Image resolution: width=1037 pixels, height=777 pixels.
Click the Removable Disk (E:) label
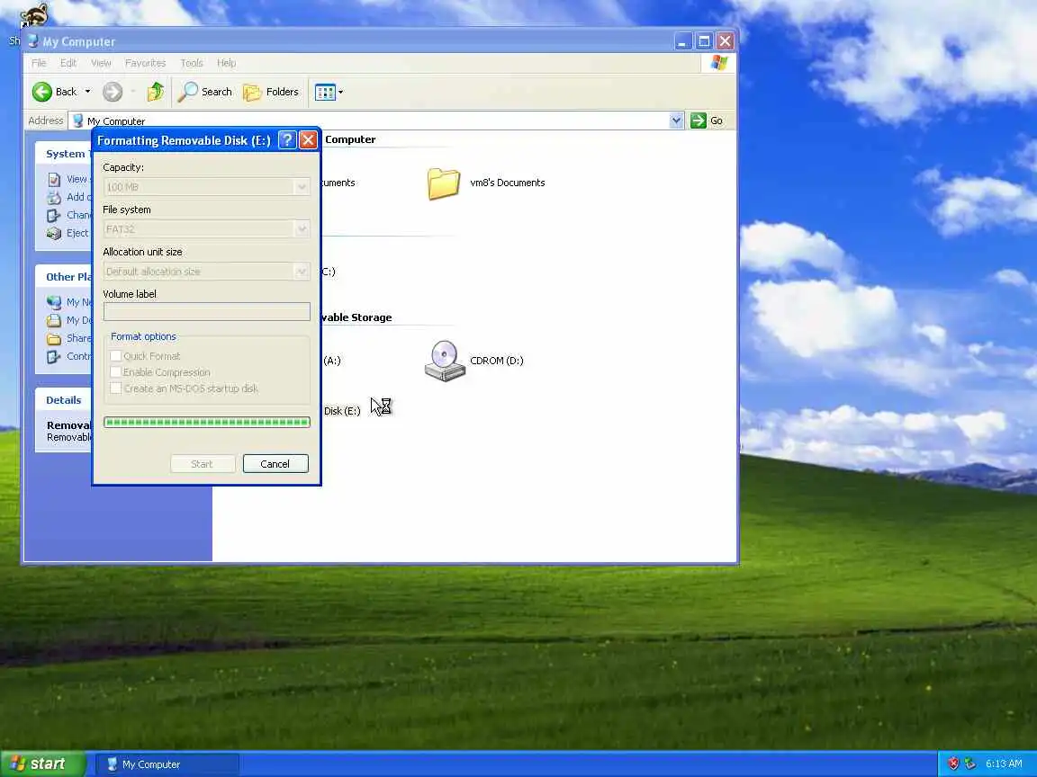pyautogui.click(x=342, y=411)
